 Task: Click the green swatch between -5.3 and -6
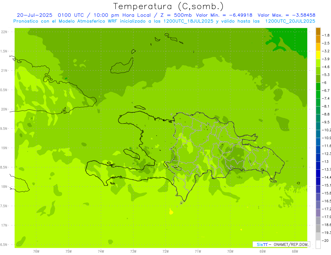point(318,79)
